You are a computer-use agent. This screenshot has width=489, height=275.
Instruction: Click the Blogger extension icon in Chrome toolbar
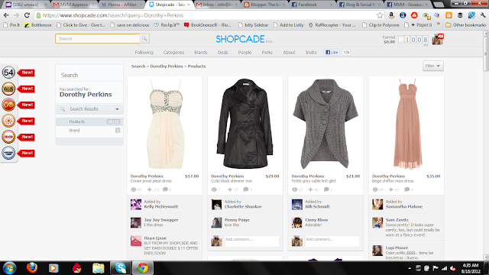(449, 15)
